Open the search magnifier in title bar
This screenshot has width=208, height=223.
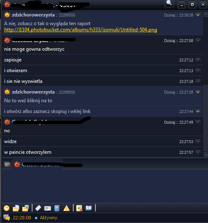tap(169, 3)
